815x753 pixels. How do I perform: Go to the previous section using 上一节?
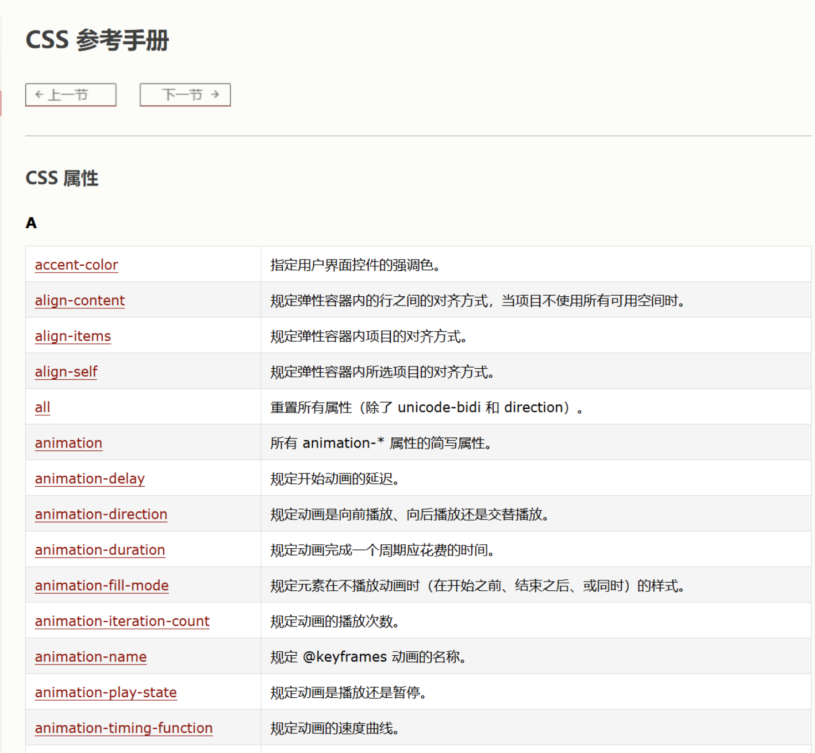point(70,94)
